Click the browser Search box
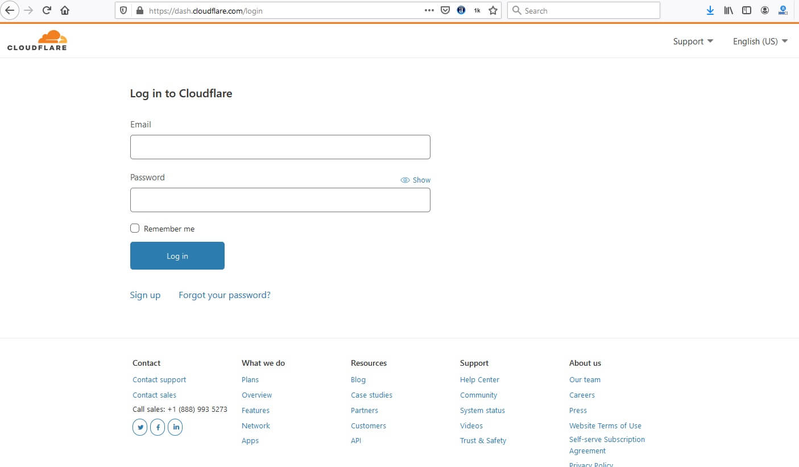The image size is (799, 467). pos(583,10)
